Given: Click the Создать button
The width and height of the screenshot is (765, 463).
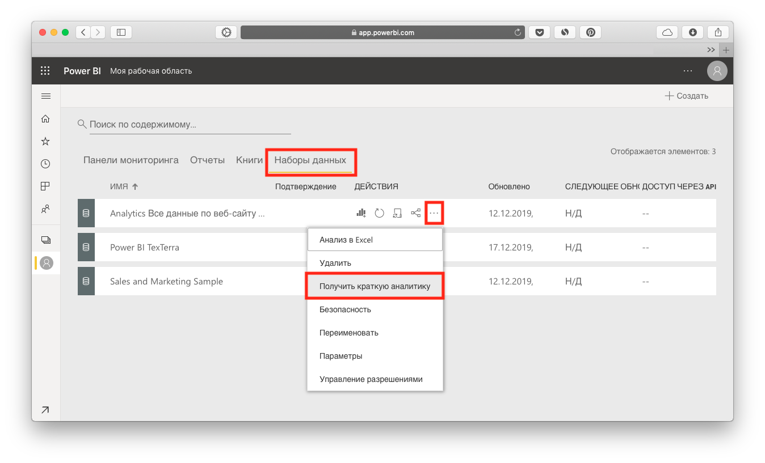Looking at the screenshot, I should 687,96.
